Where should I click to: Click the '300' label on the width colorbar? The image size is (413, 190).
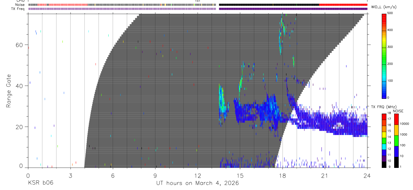coord(390,47)
